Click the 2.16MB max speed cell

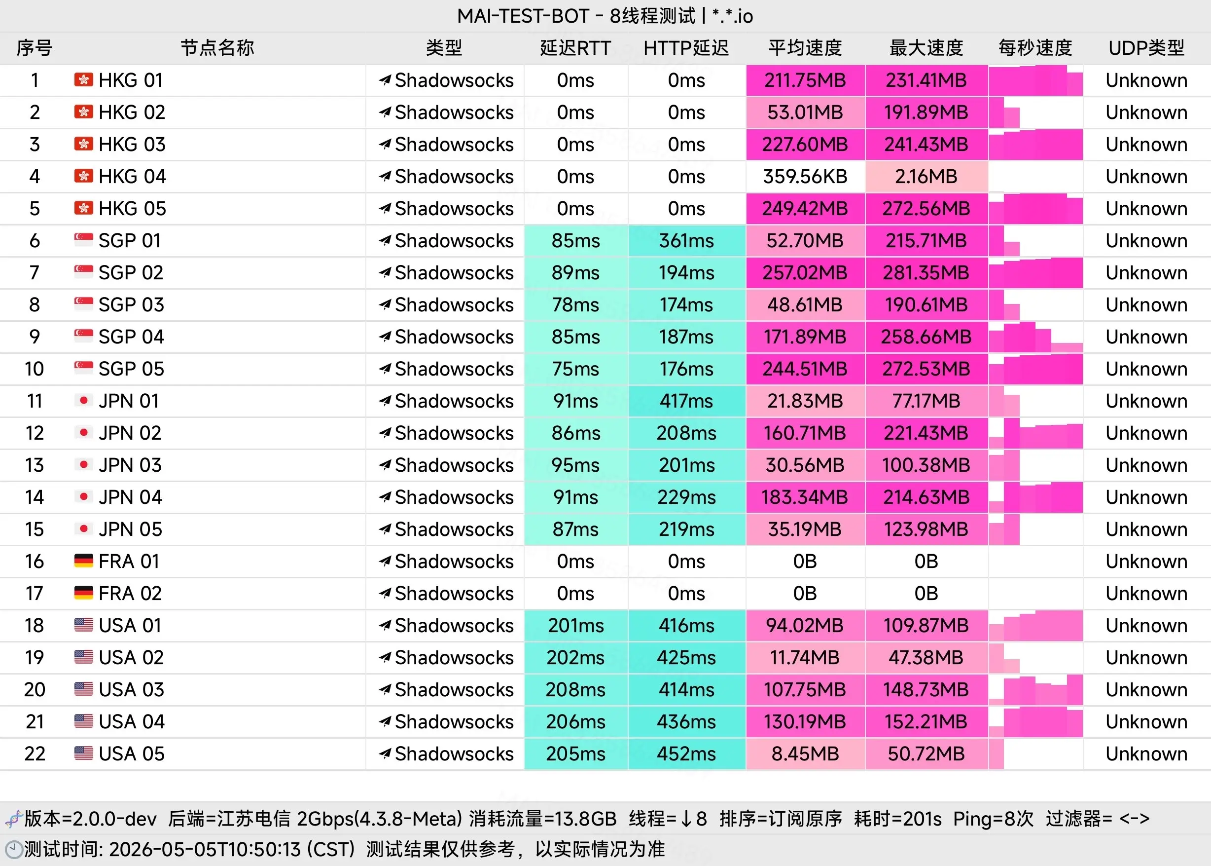(926, 177)
